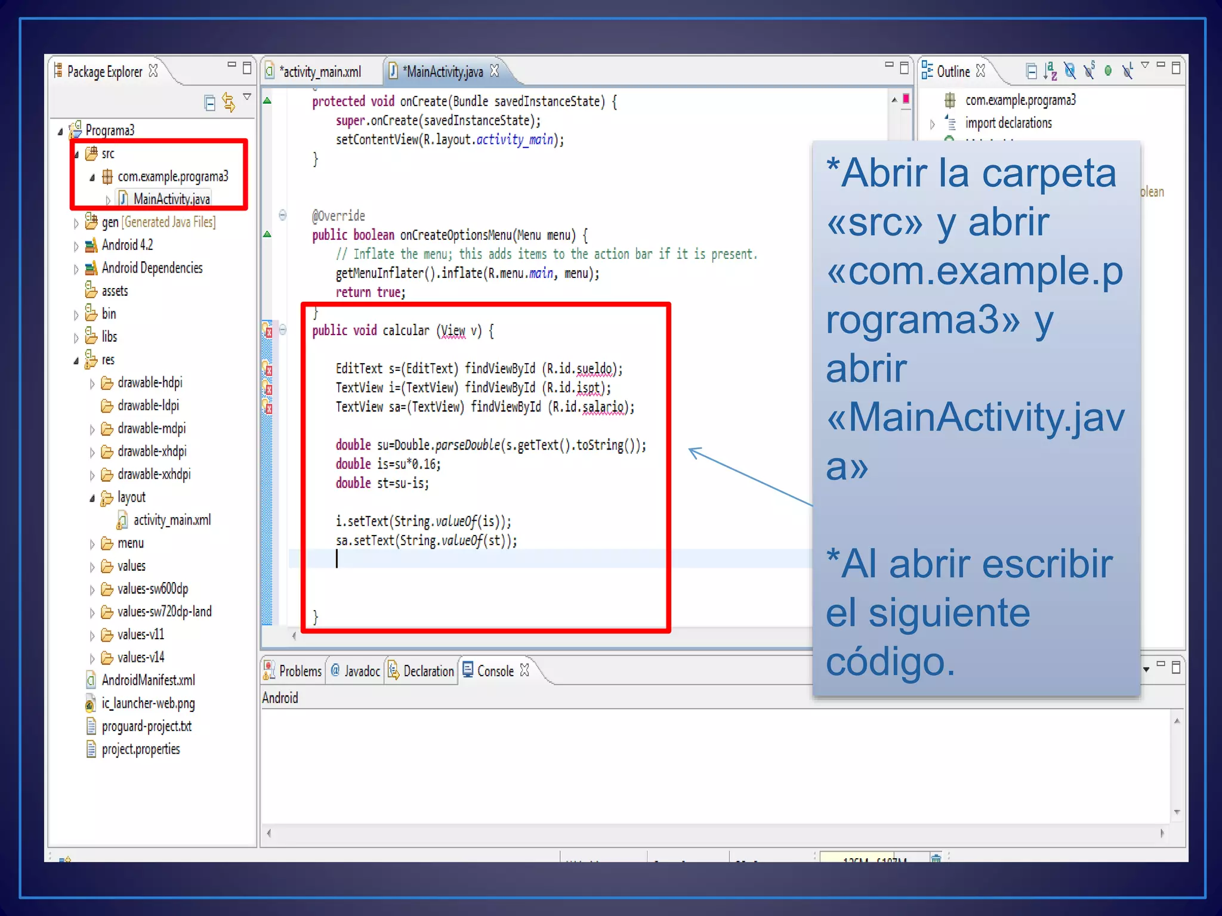Open the AndroidManifest.xml file
The image size is (1222, 916).
point(148,680)
